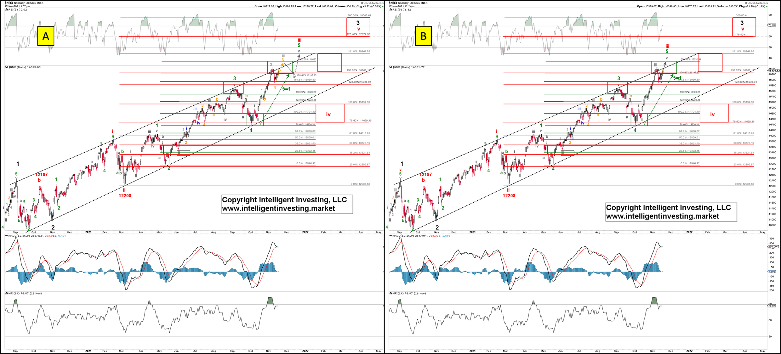Click the $NDX Nasdaq 100 Index title in chart B
Image resolution: width=781 pixels, height=354 pixels.
pyautogui.click(x=408, y=3)
